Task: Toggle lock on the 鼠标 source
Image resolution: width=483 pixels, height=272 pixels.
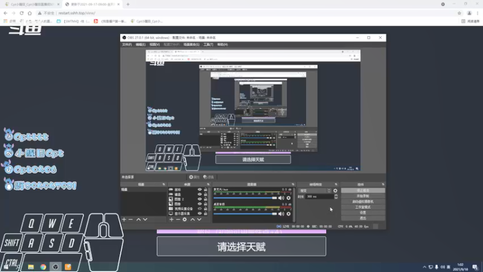Action: 205,190
